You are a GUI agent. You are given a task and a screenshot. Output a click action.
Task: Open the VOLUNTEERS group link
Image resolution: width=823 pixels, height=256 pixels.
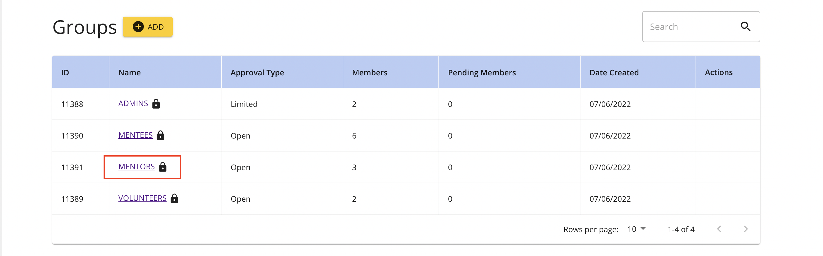(142, 198)
